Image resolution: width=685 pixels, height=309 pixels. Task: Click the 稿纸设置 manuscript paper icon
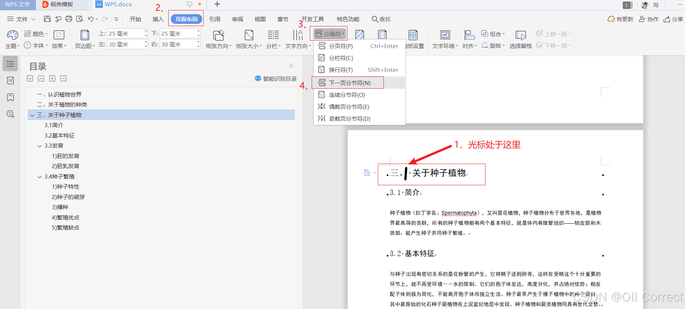(413, 35)
